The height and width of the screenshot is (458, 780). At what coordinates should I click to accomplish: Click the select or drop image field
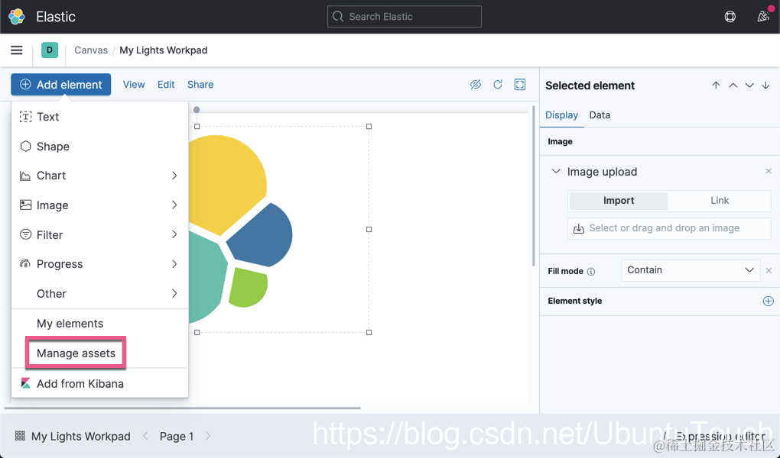pyautogui.click(x=669, y=228)
